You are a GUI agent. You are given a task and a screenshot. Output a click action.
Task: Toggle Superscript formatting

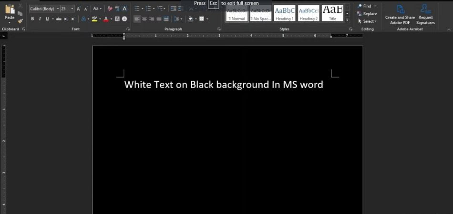pyautogui.click(x=73, y=19)
